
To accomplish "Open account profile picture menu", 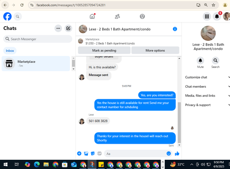I will (x=226, y=17).
